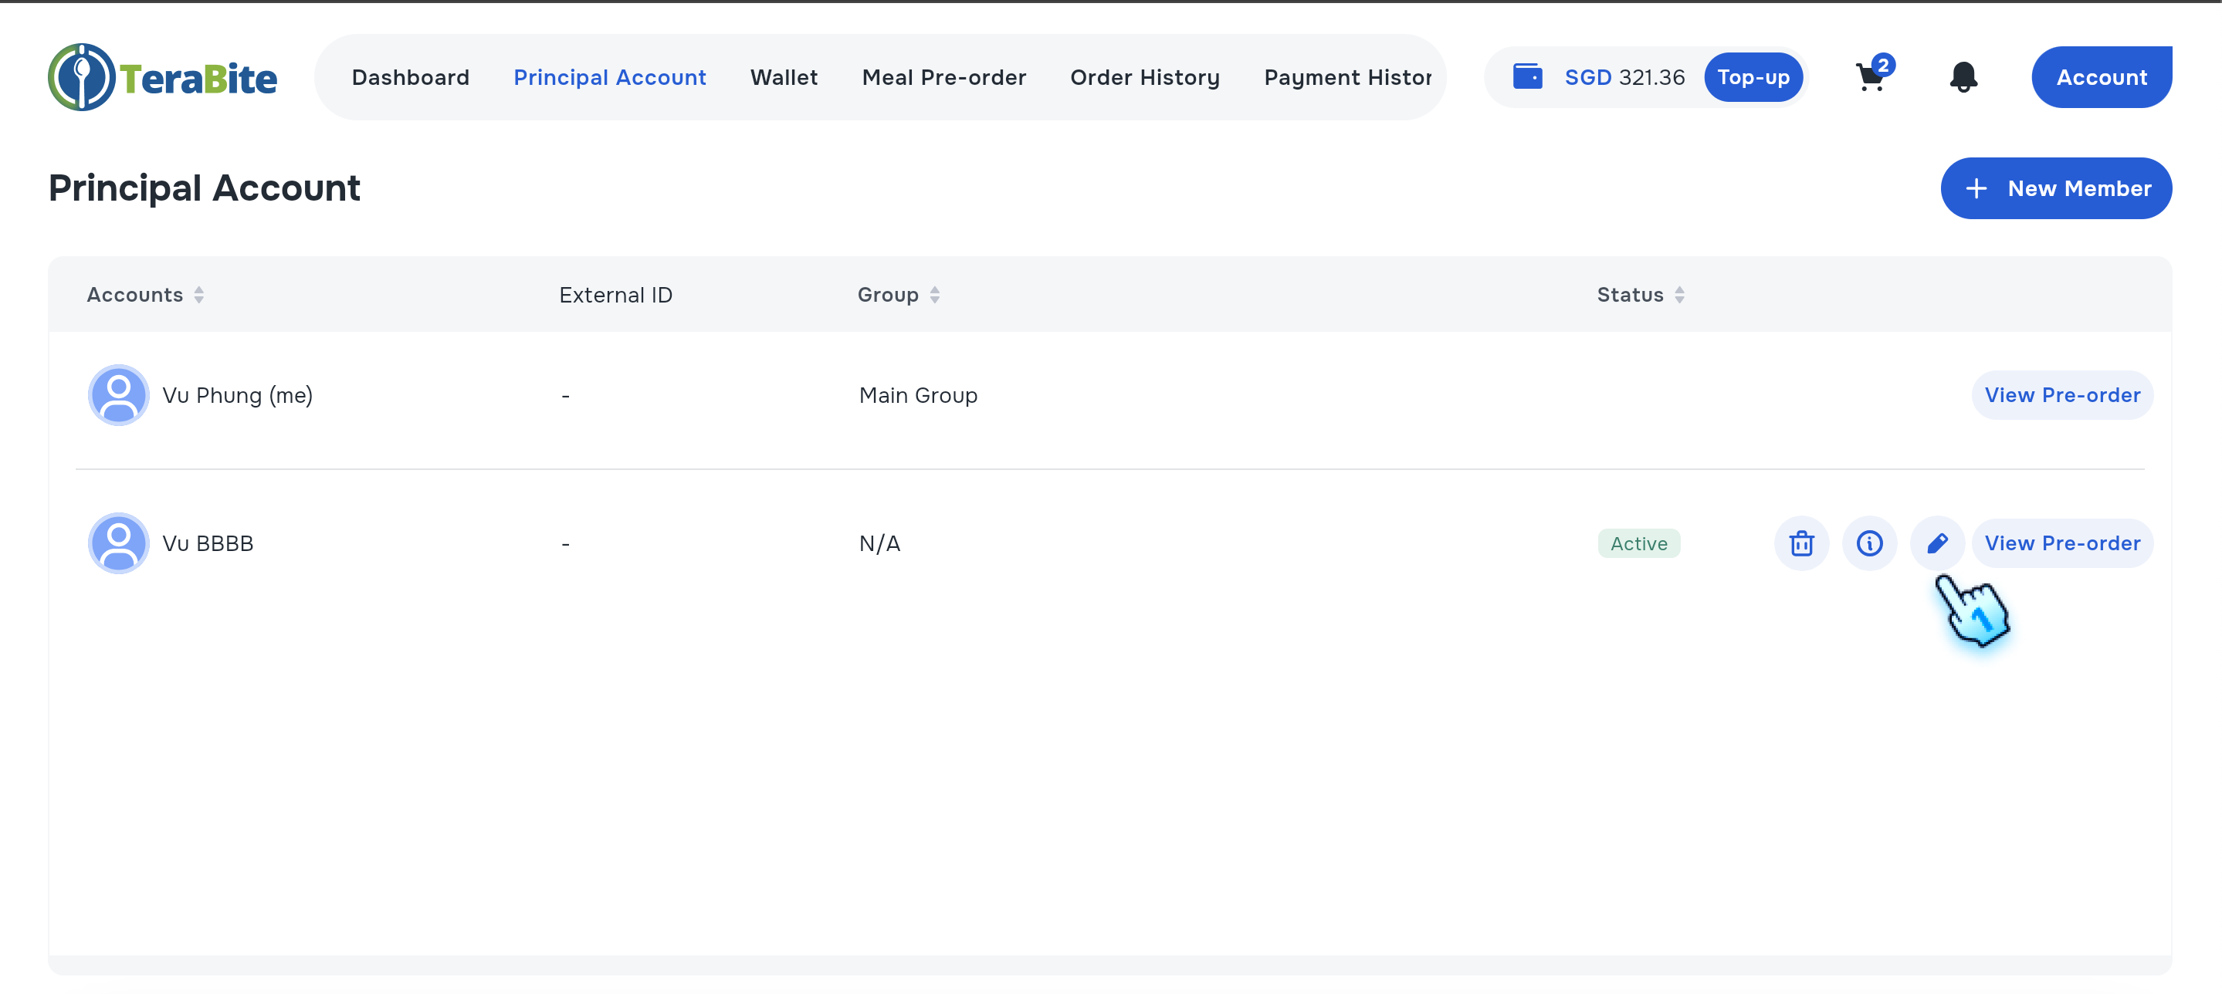Click the TeraBite logo
The height and width of the screenshot is (994, 2222).
[x=162, y=78]
